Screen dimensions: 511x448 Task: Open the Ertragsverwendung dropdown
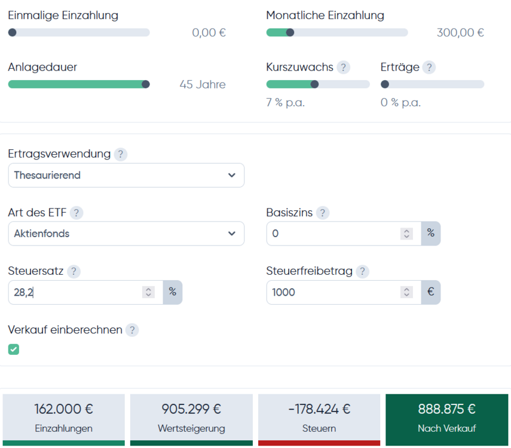click(x=126, y=176)
